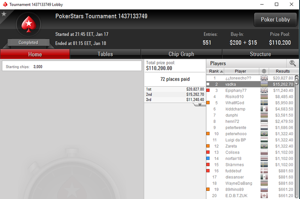Open the player search magnifier icon
The height and width of the screenshot is (199, 300).
(x=293, y=63)
